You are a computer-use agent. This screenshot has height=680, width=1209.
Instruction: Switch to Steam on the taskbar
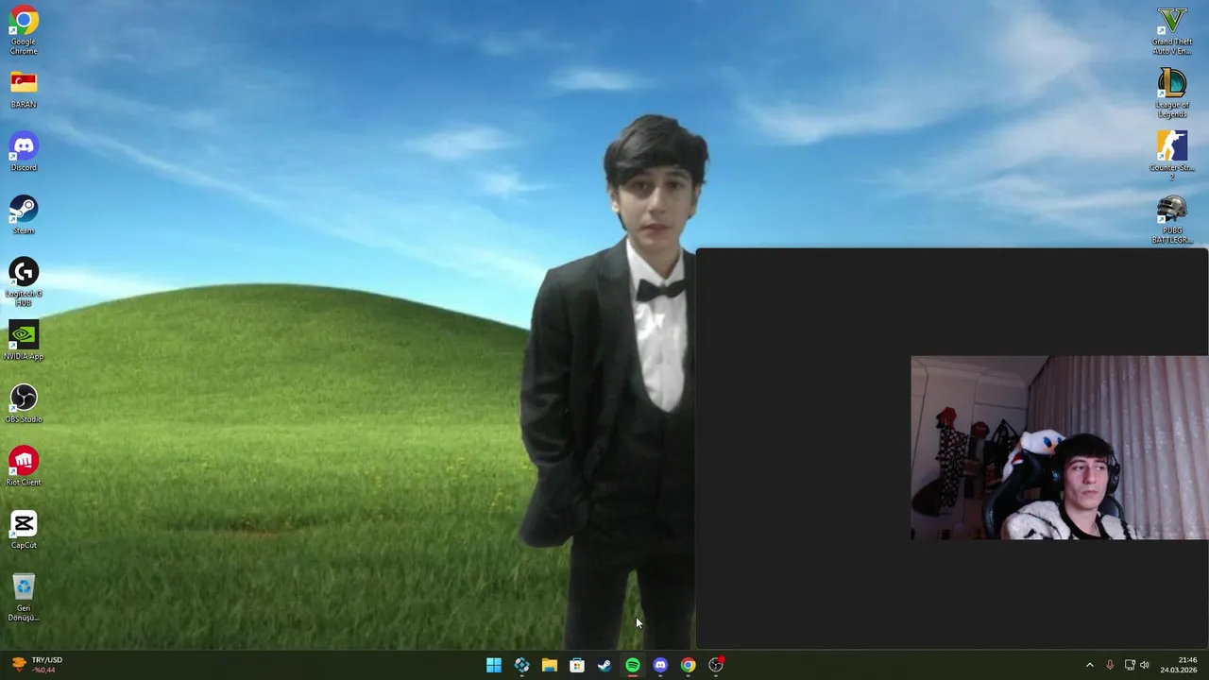click(604, 665)
